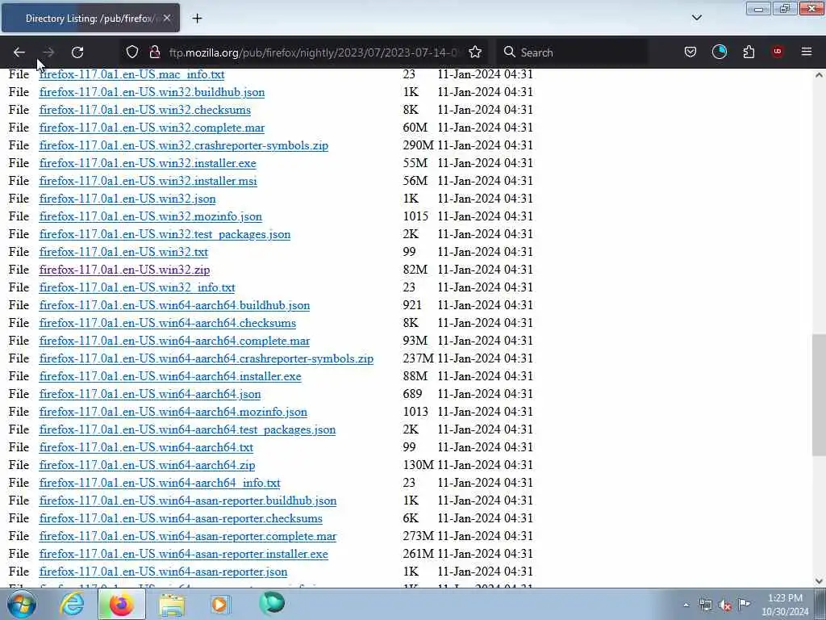Image resolution: width=826 pixels, height=620 pixels.
Task: Select the Directory Listing tab
Action: (90, 18)
